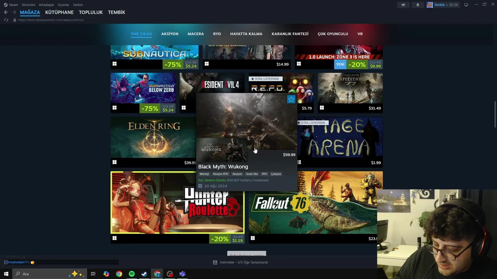Go back with the back arrow
This screenshot has height=279, width=497.
pyautogui.click(x=6, y=12)
